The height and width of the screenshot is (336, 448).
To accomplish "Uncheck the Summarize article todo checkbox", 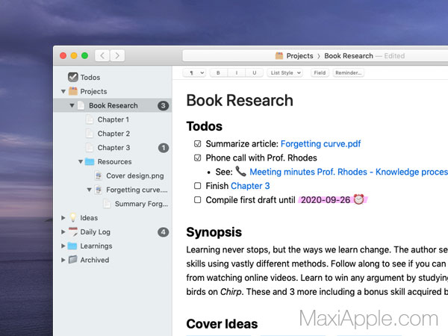I will tap(197, 143).
